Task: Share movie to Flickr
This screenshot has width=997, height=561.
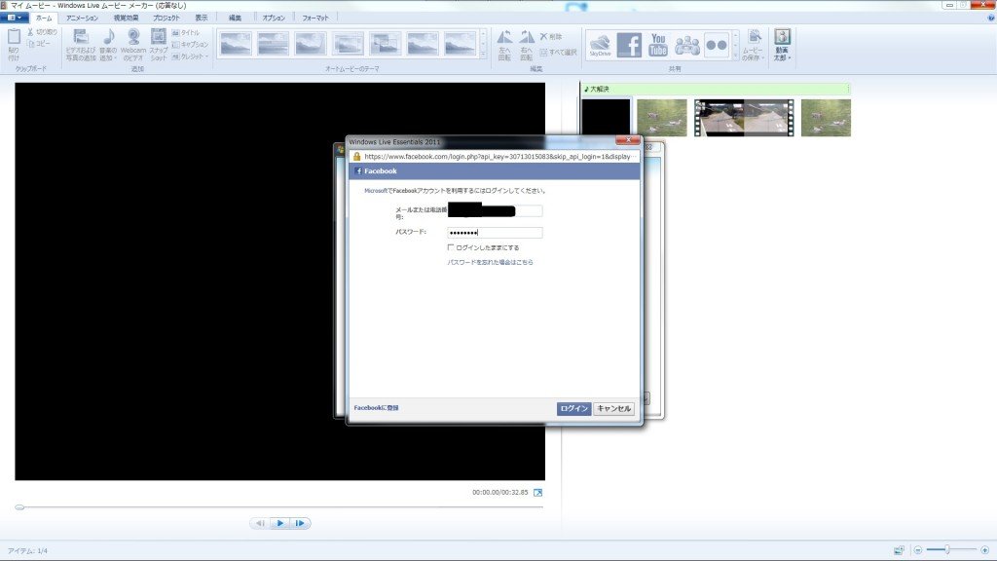Action: (717, 45)
